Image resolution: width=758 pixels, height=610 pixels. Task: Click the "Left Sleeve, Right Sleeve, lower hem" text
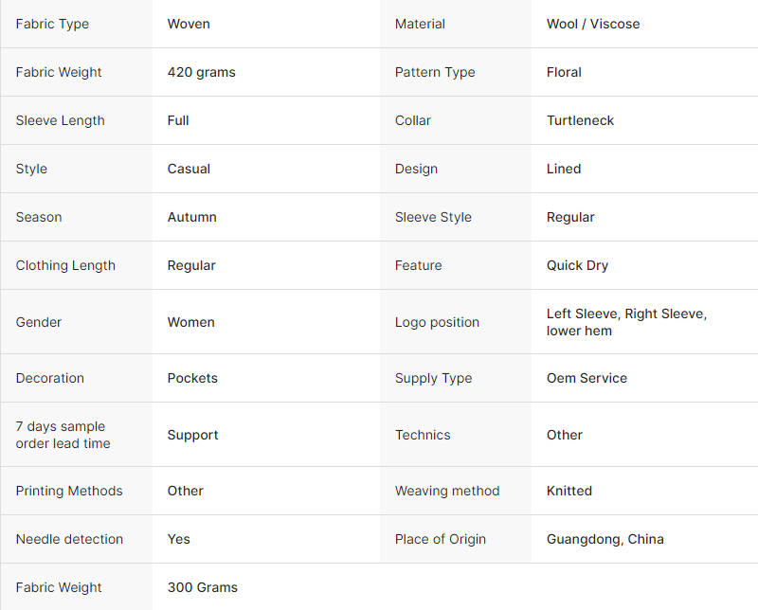pyautogui.click(x=626, y=322)
